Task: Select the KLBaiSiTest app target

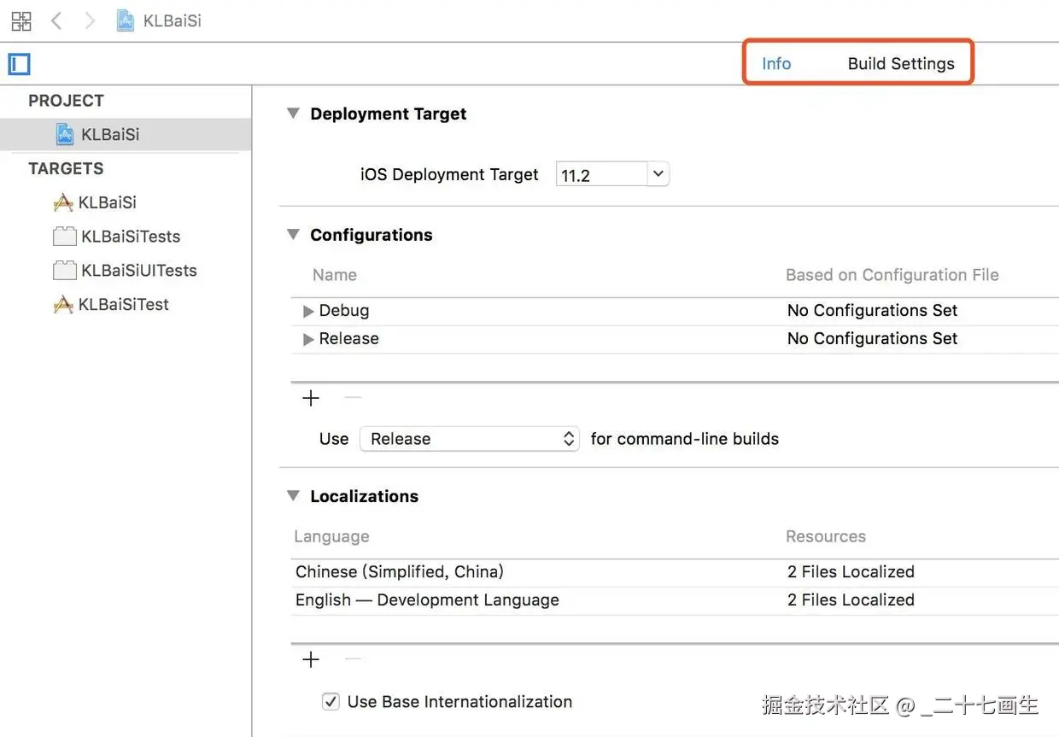Action: [x=123, y=304]
